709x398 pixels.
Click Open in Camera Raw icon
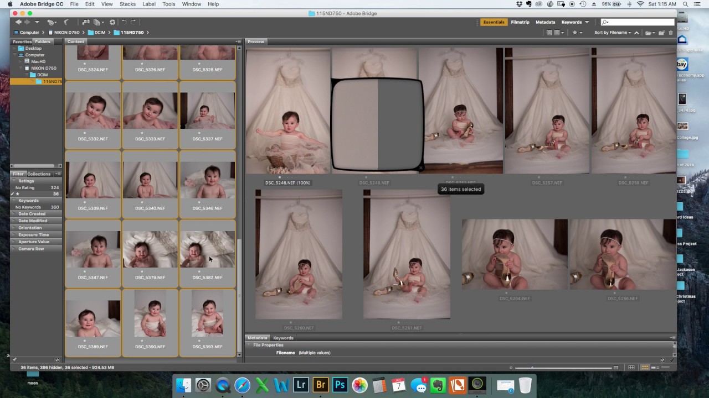point(112,22)
